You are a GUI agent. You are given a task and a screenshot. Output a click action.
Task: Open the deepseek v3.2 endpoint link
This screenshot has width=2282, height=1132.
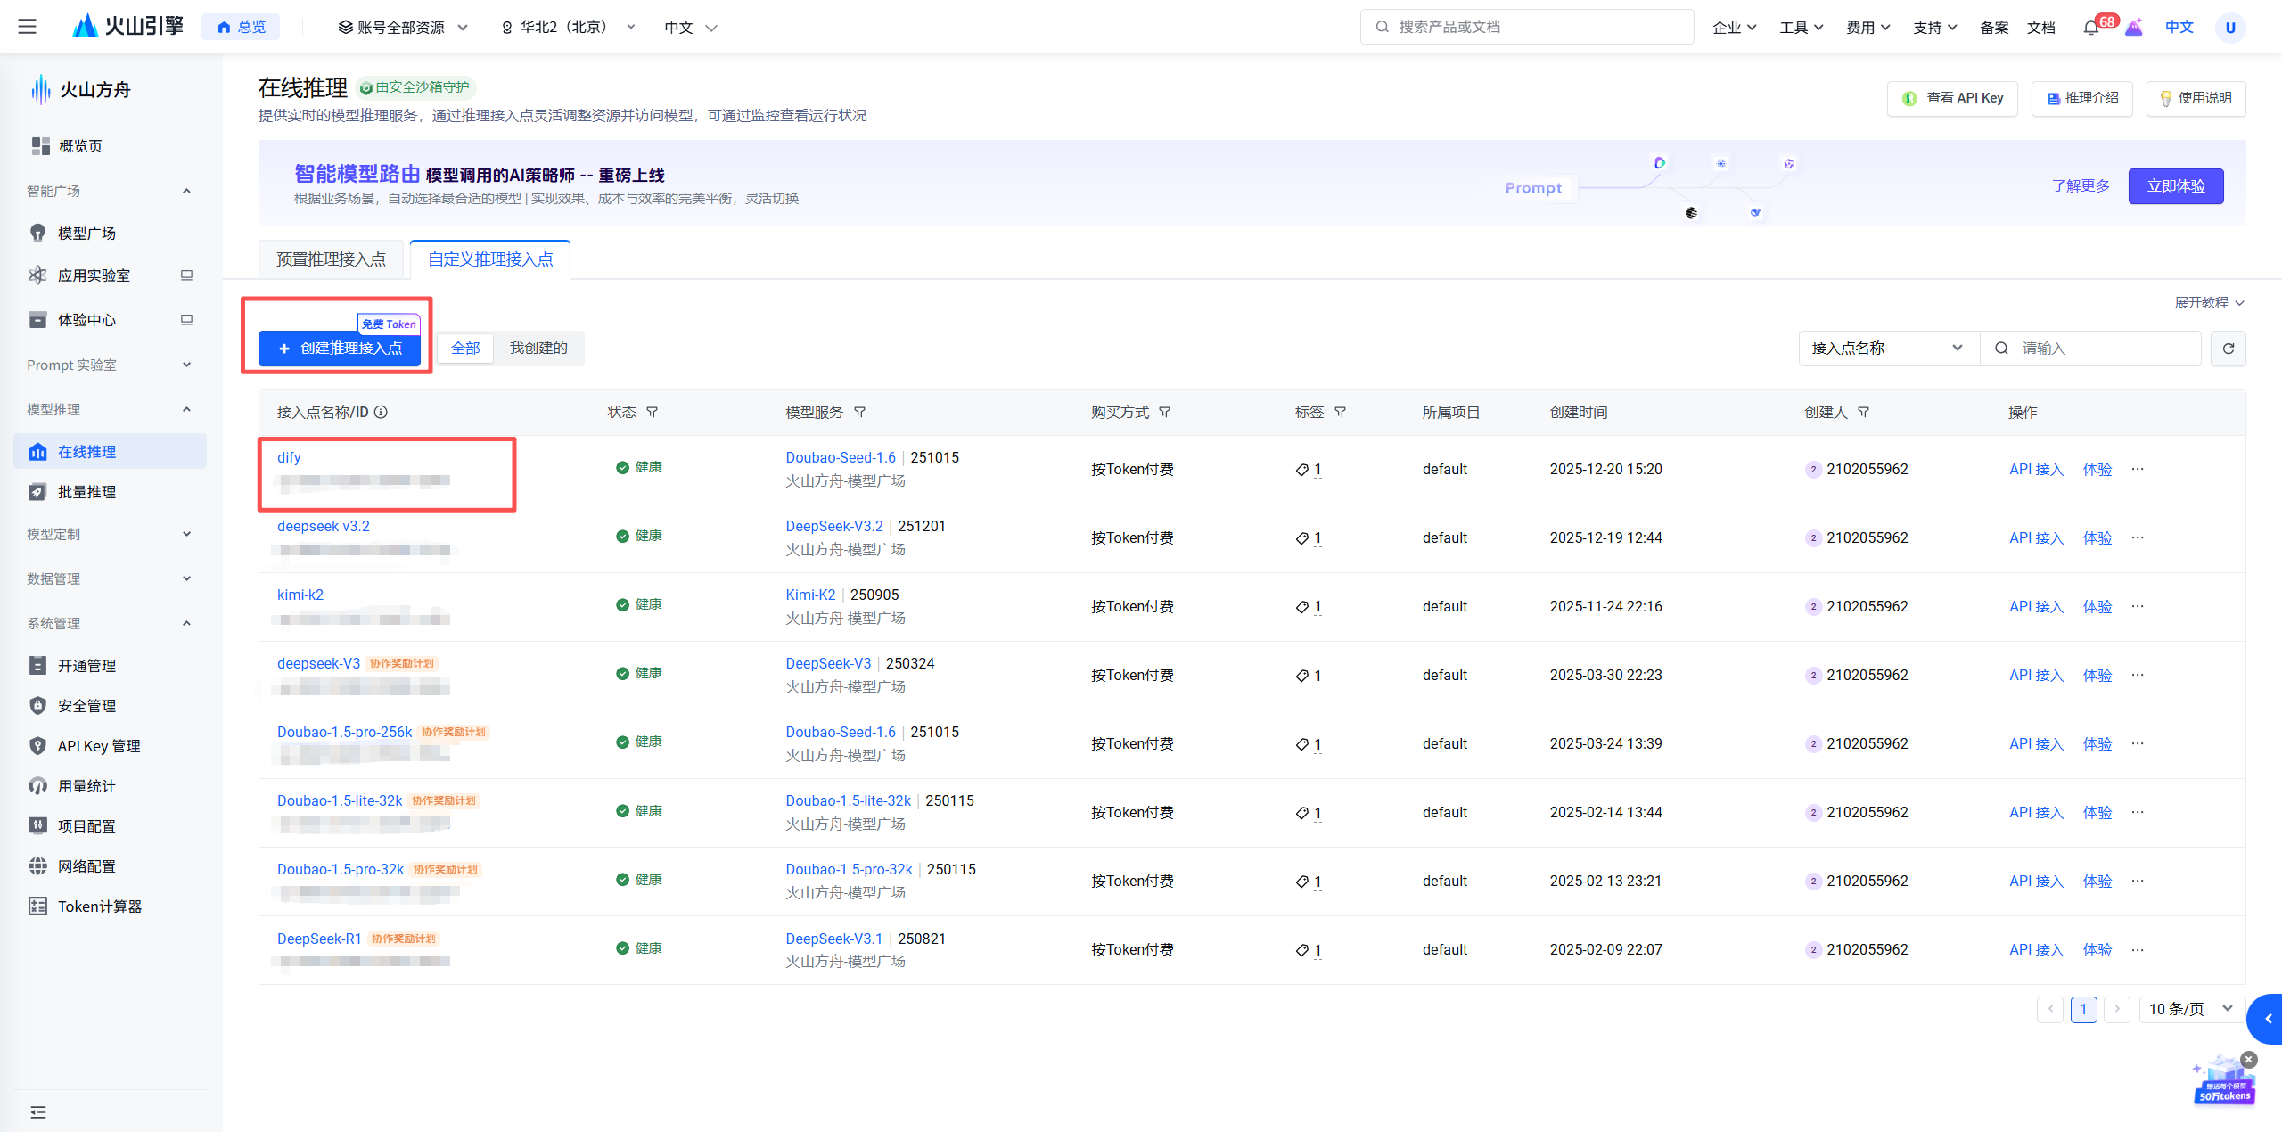(323, 526)
